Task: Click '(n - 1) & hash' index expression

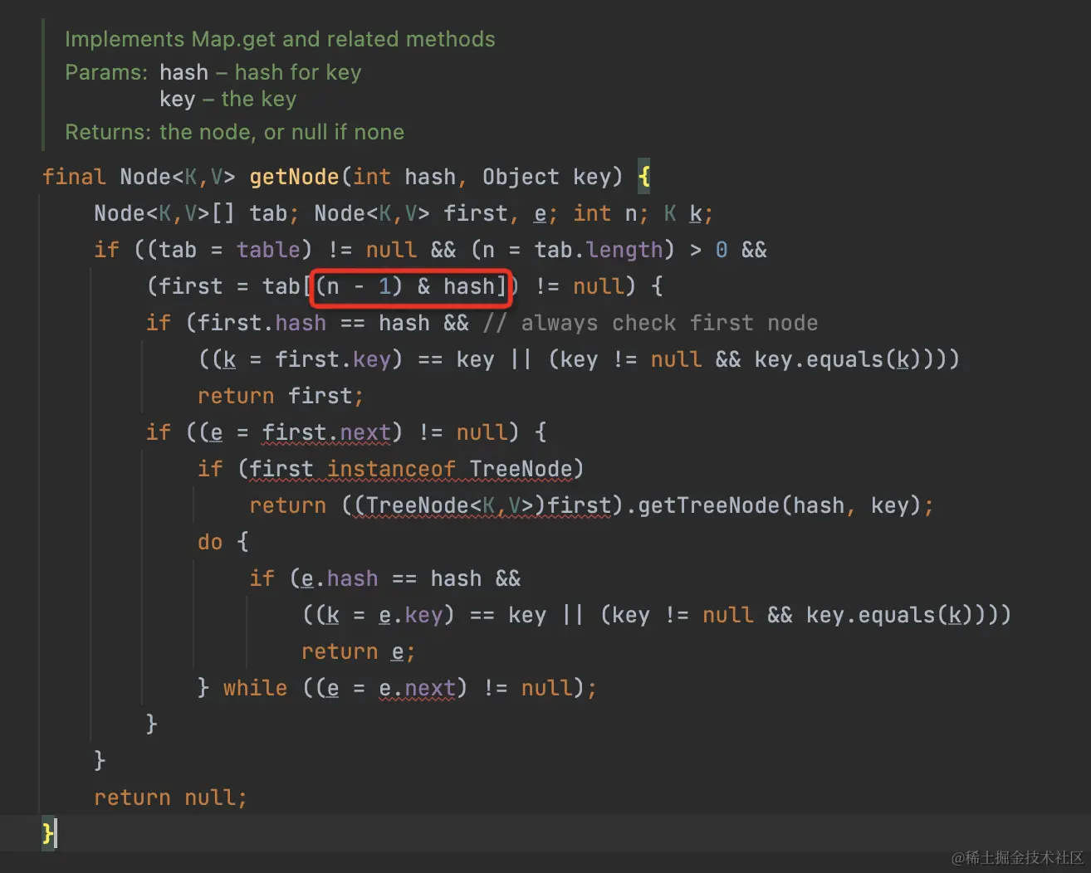Action: pos(406,286)
